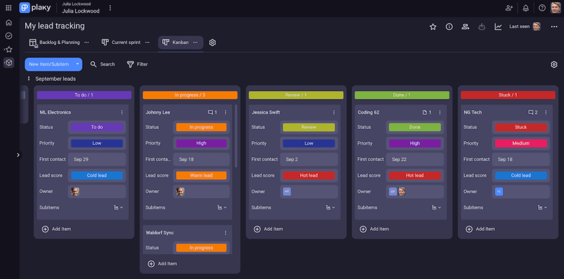The image size is (564, 279).
Task: Open Coding 62 files icon
Action: pyautogui.click(x=427, y=113)
